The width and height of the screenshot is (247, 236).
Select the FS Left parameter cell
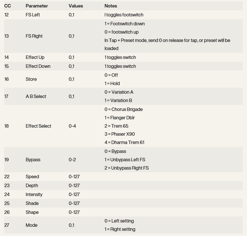[33, 15]
